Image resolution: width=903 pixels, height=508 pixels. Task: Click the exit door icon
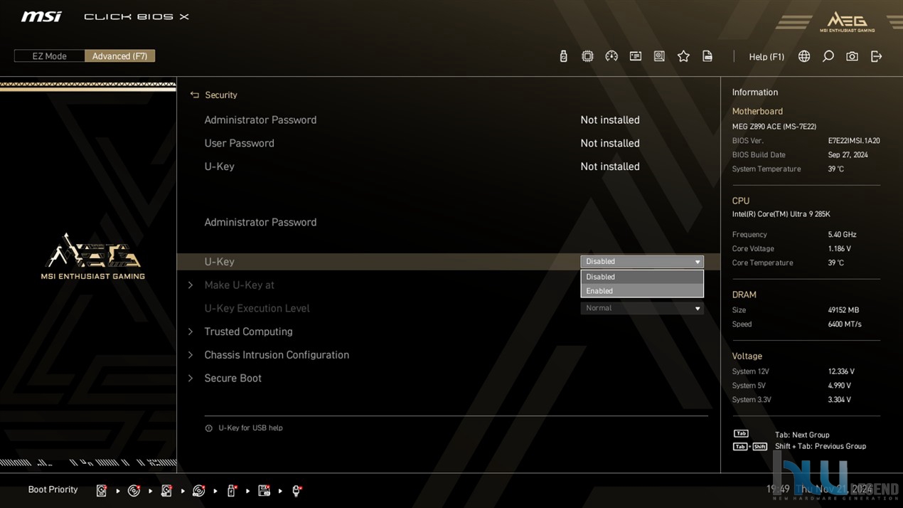(876, 56)
